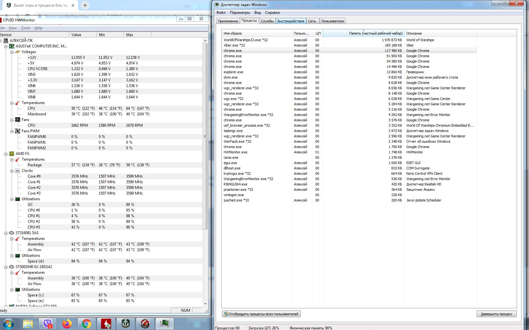Image resolution: width=529 pixels, height=330 pixels.
Task: Collapse Temperatures group under ASUSTeK
Action: [12, 103]
